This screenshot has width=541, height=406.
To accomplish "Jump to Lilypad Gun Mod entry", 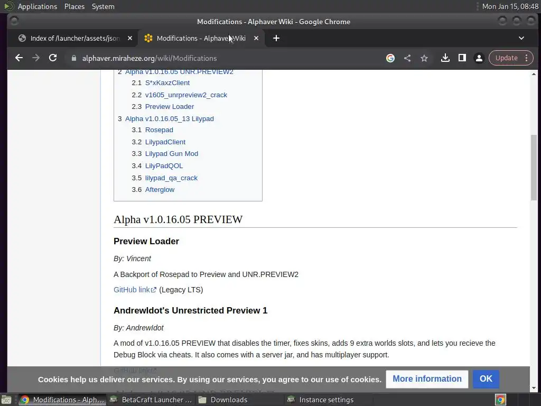I will click(172, 154).
